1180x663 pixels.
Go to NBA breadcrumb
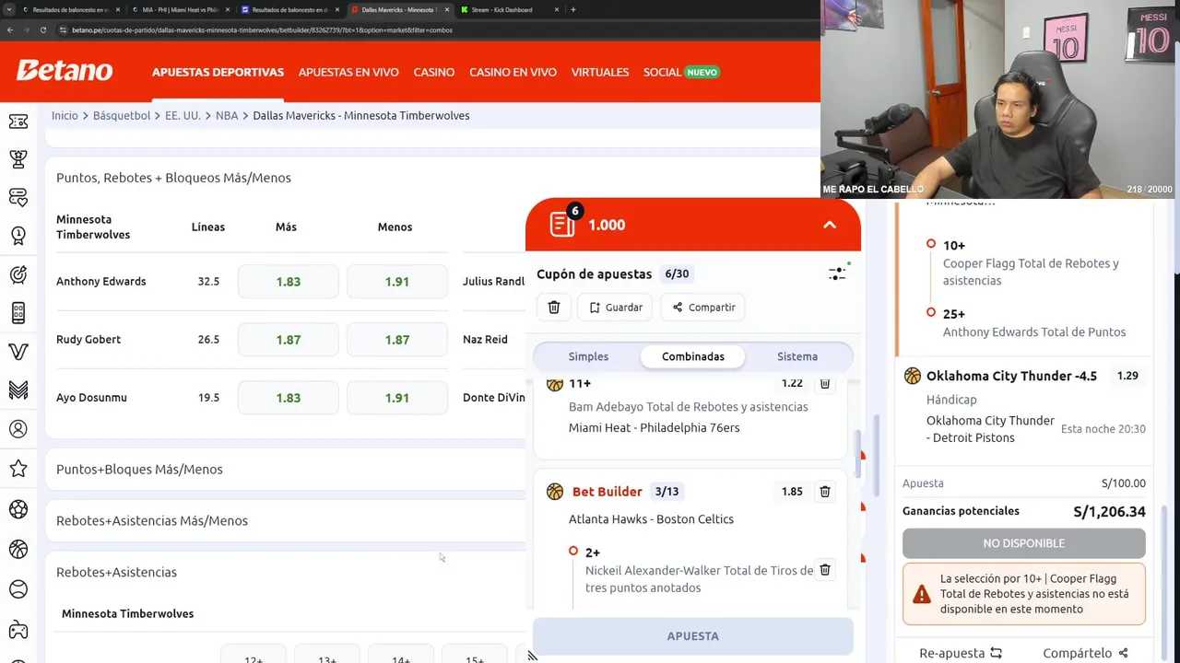coord(227,115)
